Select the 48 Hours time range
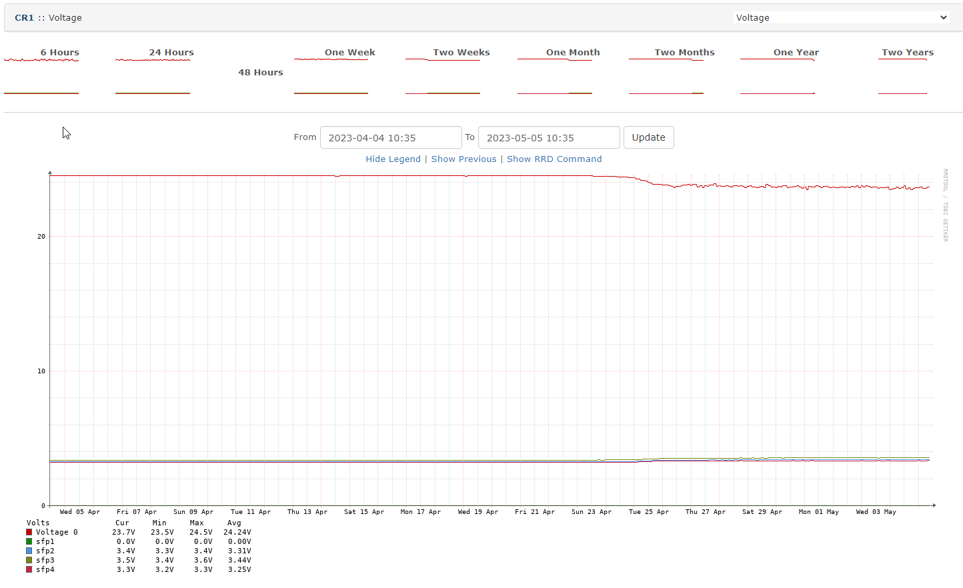Viewport: 963px width, 588px height. (x=261, y=73)
